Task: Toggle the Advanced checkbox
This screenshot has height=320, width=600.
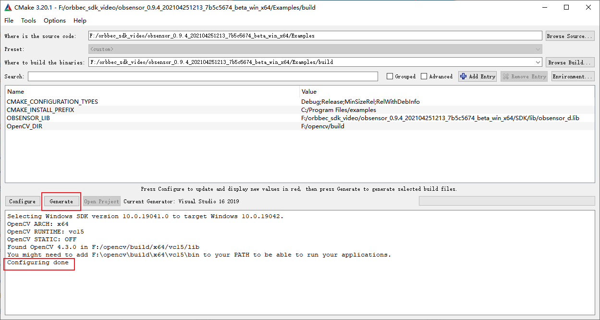Action: pos(424,76)
